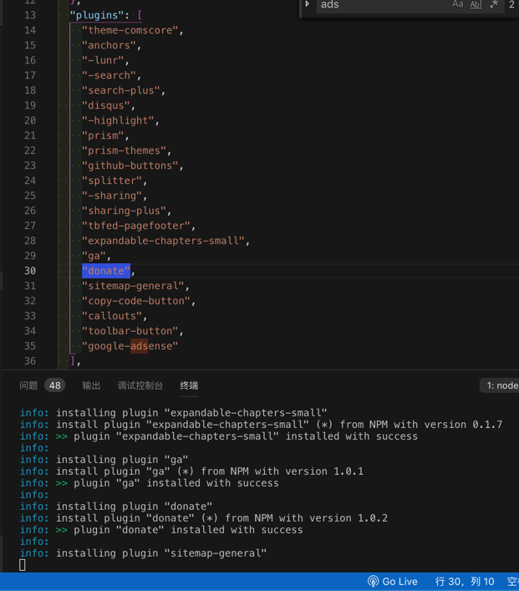The height and width of the screenshot is (591, 519).
Task: Enable regular expression search toggle
Action: [494, 5]
